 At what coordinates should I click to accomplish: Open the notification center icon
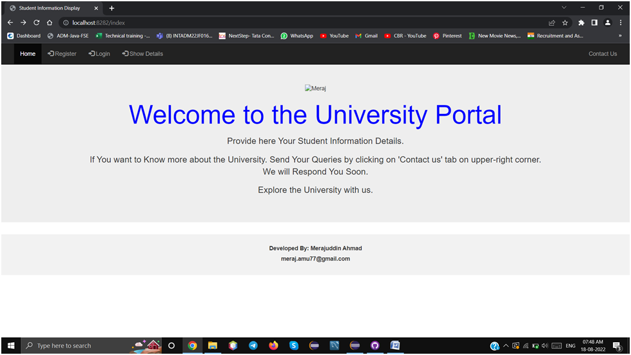point(617,346)
